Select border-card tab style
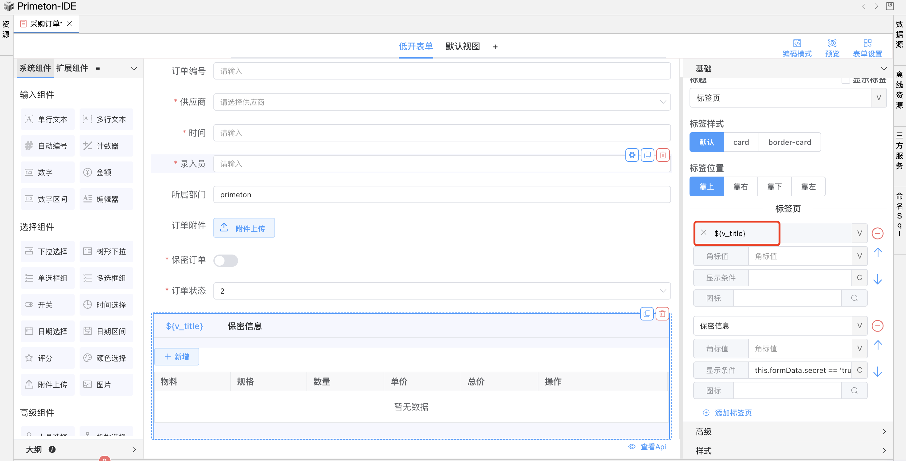 point(789,142)
